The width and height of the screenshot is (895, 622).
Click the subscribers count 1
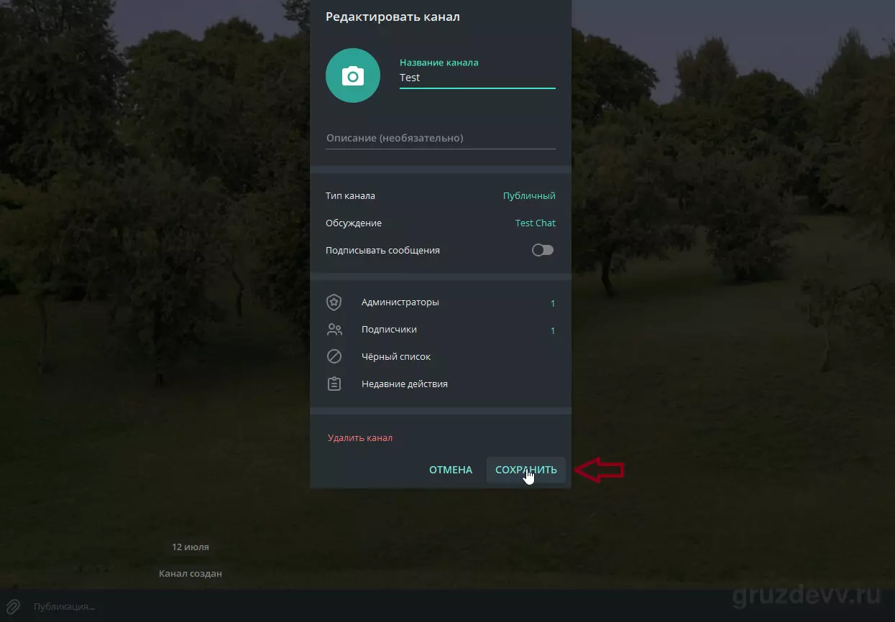point(553,330)
